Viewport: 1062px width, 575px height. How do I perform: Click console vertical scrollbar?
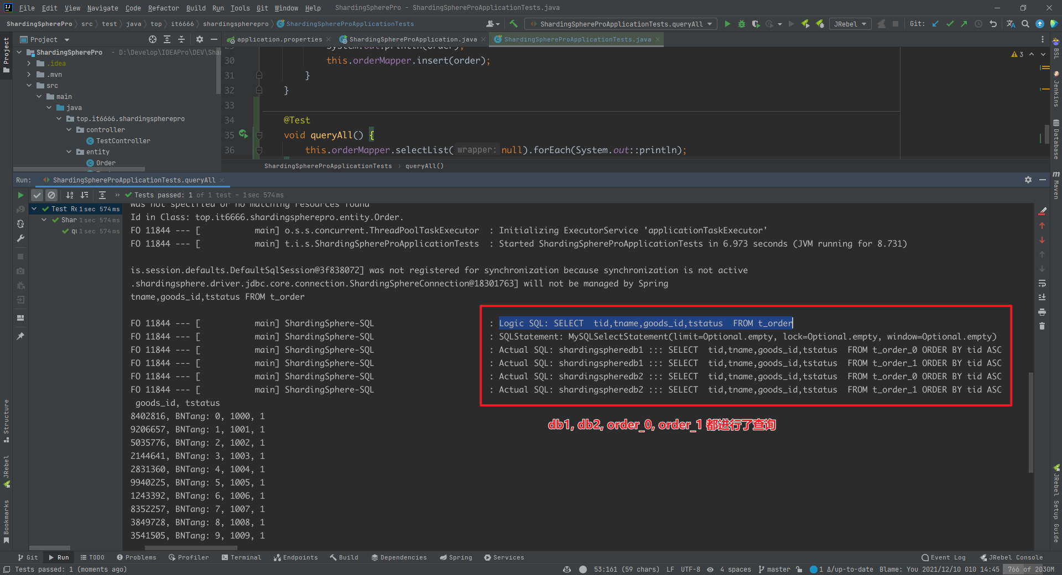pos(1030,422)
